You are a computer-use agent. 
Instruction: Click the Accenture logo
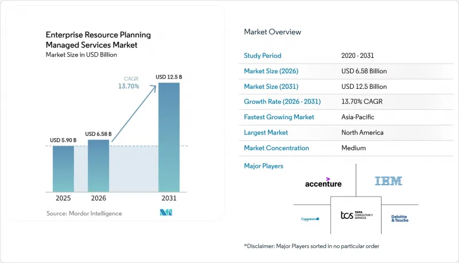tap(323, 183)
